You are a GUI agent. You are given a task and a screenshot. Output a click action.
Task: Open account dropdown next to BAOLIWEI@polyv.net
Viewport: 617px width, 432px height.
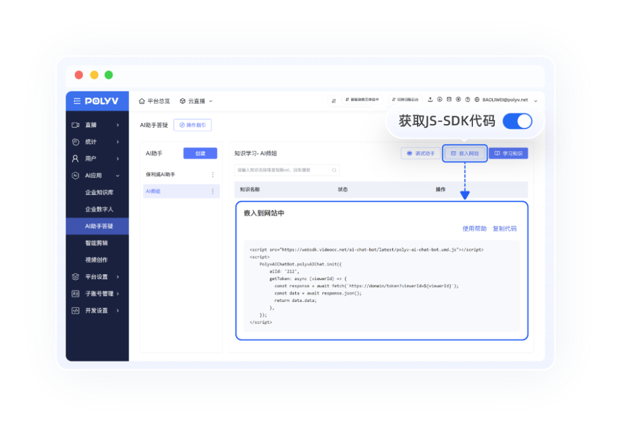coord(536,101)
